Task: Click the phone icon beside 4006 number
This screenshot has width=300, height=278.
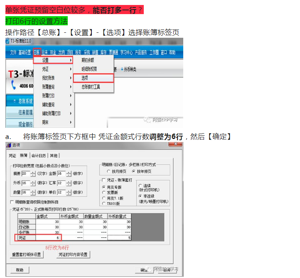Action: pyautogui.click(x=14, y=84)
